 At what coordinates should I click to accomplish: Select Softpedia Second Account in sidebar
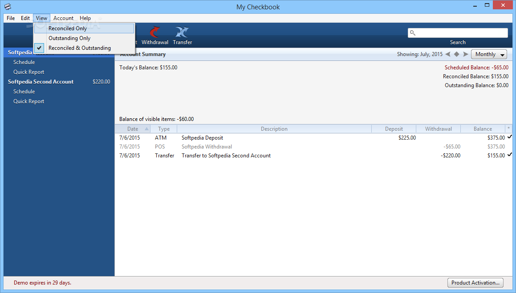coord(59,82)
